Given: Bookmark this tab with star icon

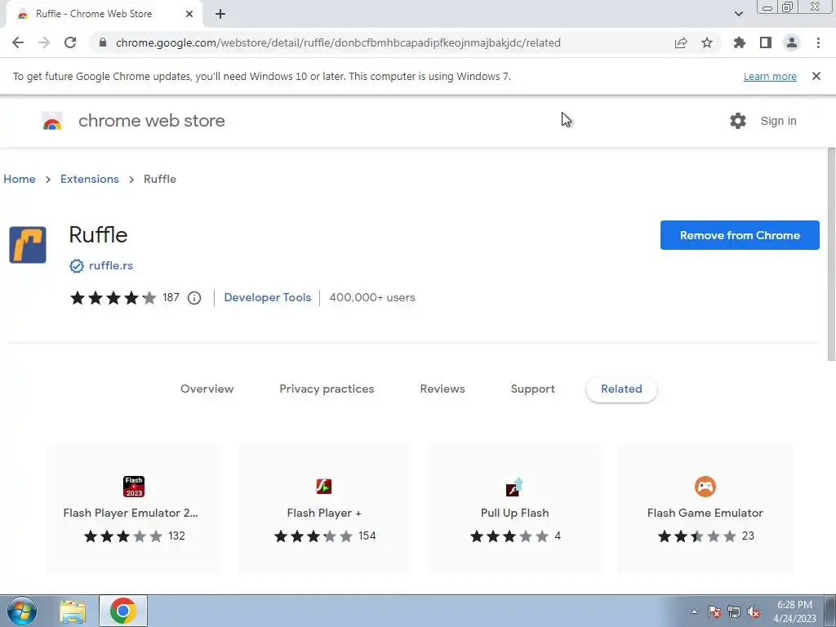Looking at the screenshot, I should point(707,42).
